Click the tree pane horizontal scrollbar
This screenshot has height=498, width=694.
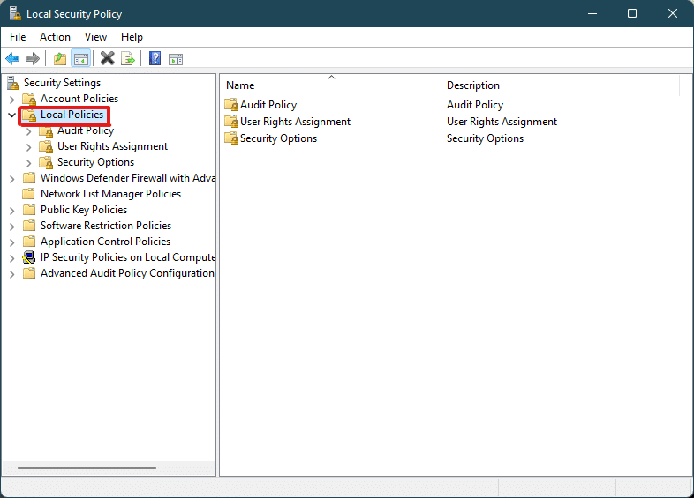point(87,467)
